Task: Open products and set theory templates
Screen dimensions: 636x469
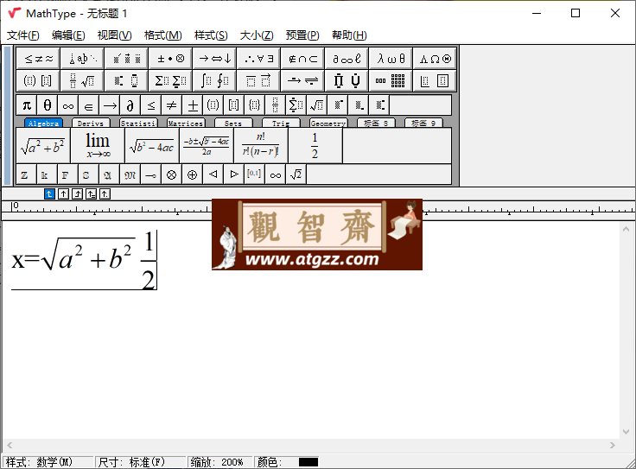Action: [x=347, y=80]
